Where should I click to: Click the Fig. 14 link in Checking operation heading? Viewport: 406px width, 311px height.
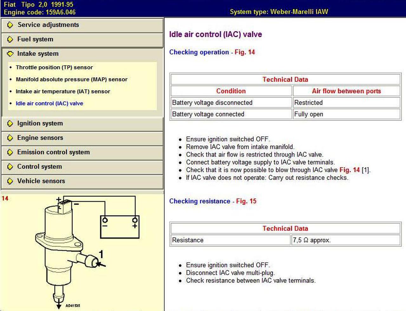[x=245, y=52]
